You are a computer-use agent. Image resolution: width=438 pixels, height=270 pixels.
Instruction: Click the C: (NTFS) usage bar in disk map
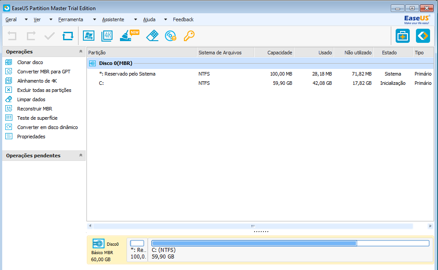point(290,243)
